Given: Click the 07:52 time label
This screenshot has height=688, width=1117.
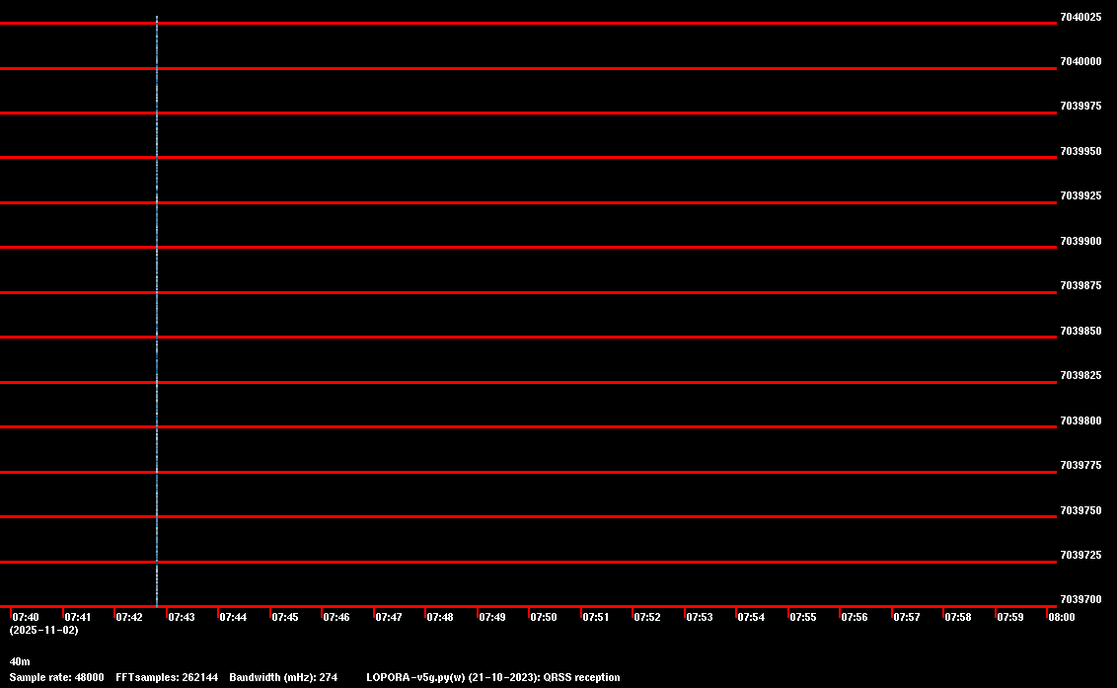Looking at the screenshot, I should coord(647,617).
